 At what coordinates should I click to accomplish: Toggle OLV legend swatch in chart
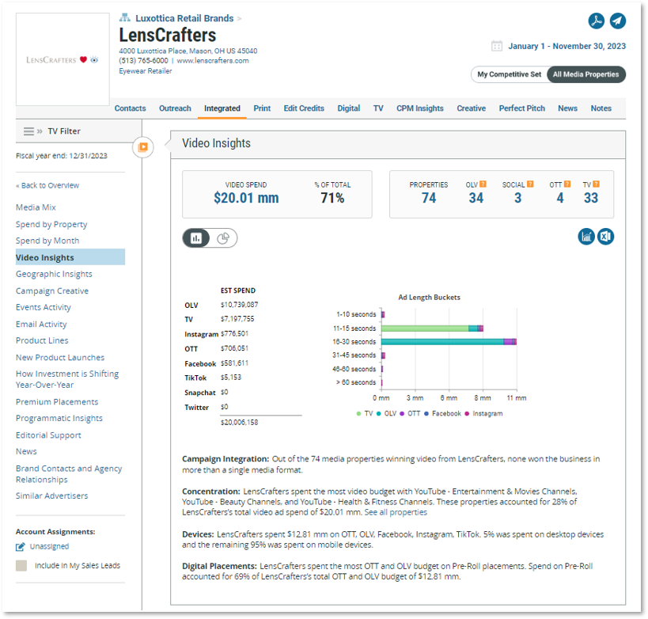click(x=378, y=413)
